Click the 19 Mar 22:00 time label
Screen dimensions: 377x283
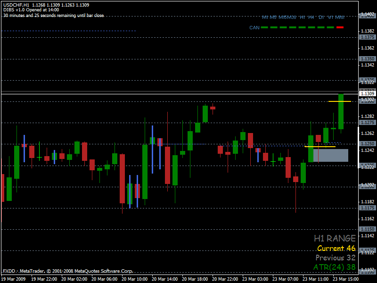(44, 279)
